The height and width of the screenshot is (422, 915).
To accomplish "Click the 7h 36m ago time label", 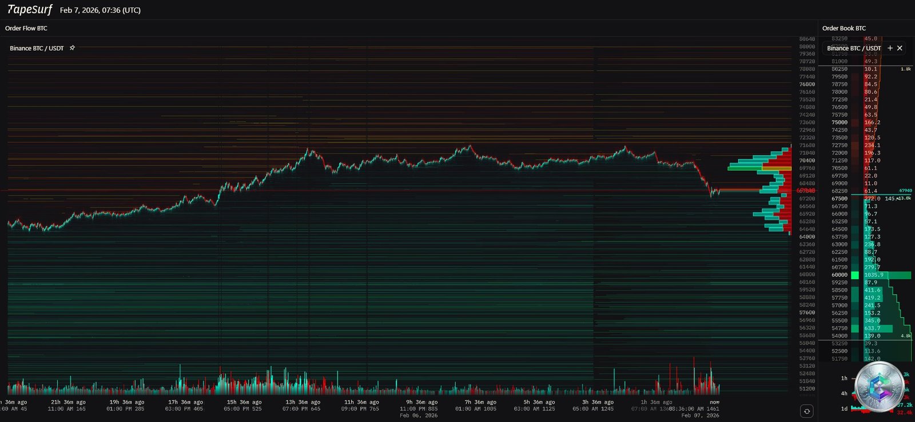I will coord(480,402).
